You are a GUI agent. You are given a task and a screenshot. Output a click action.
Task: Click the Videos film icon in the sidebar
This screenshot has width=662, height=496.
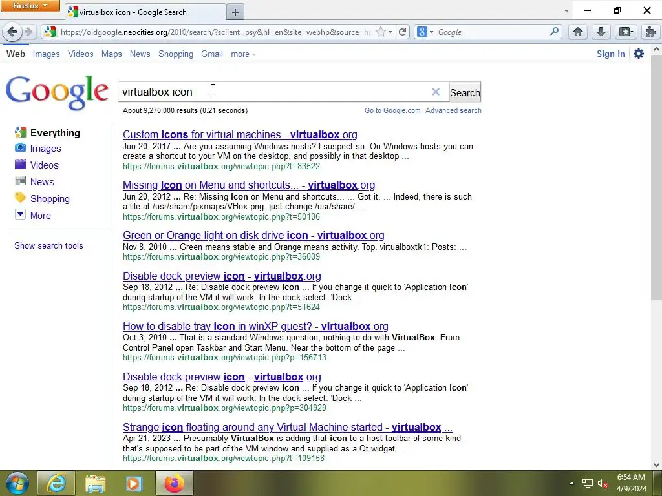(20, 165)
